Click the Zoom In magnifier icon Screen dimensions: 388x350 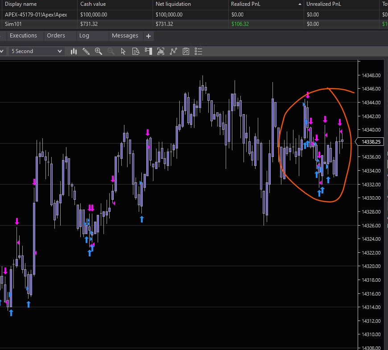coord(99,51)
